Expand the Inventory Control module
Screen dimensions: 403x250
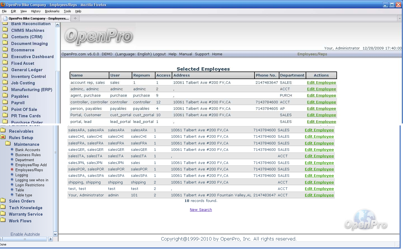coord(28,77)
